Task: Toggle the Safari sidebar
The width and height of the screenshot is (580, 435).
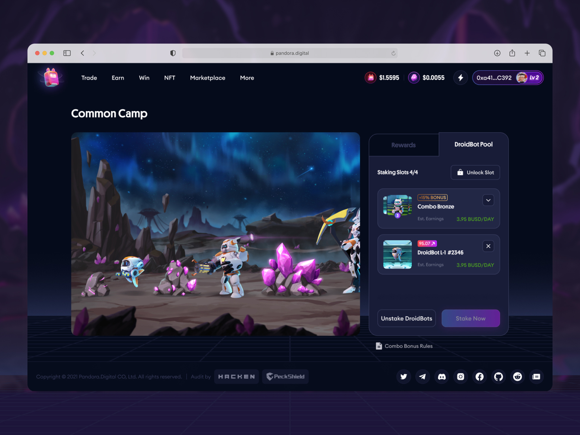Action: pyautogui.click(x=67, y=53)
